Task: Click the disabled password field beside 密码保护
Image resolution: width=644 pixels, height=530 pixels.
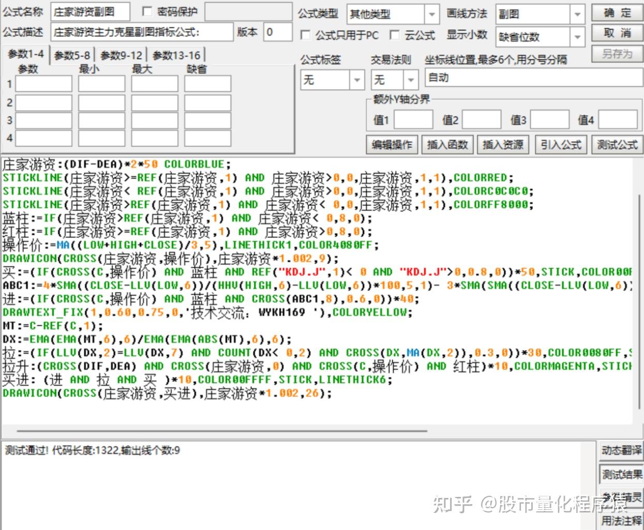Action: click(x=248, y=11)
